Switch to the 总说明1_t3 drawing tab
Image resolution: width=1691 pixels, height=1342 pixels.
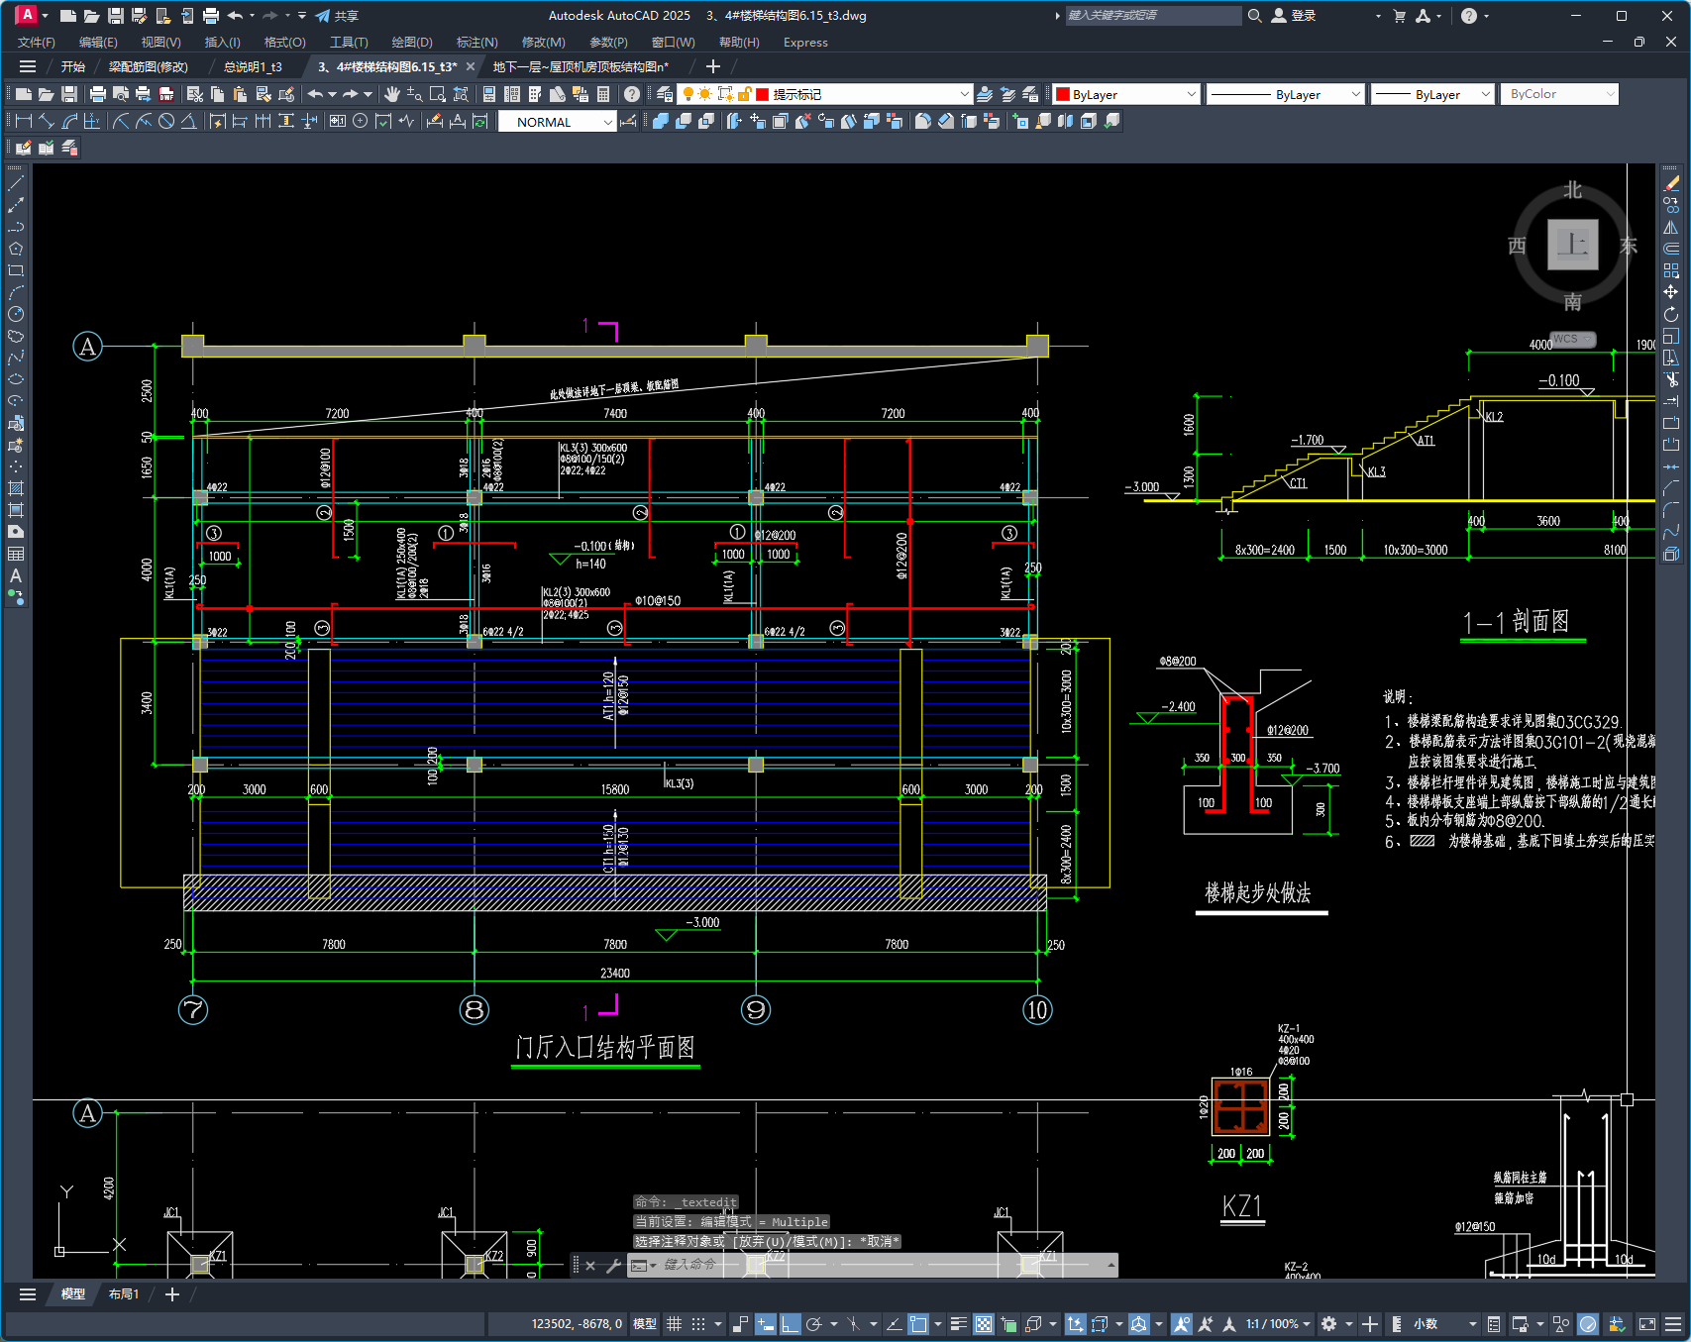[253, 67]
